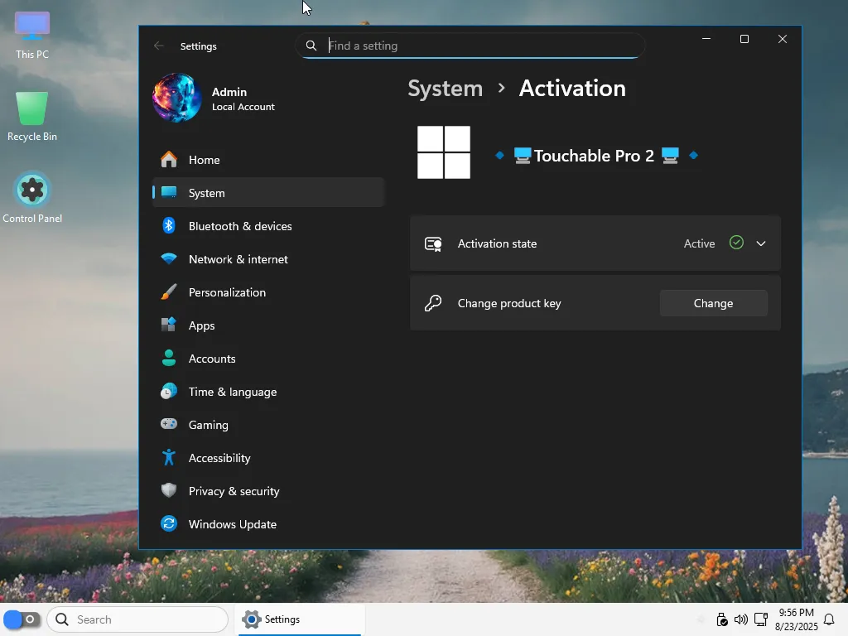Click the USB safely remove tray icon
Image resolution: width=848 pixels, height=636 pixels.
721,619
